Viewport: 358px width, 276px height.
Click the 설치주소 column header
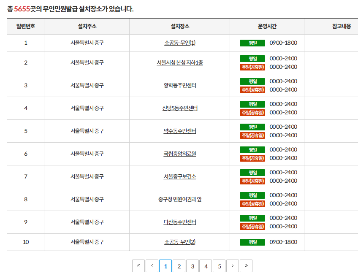click(87, 26)
